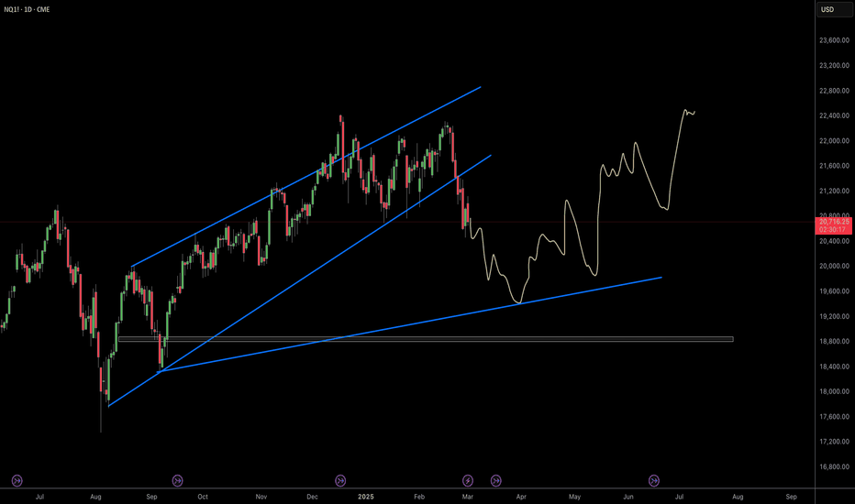Image resolution: width=855 pixels, height=504 pixels.
Task: Open the rollover event icon between Dec and 2025
Action: coord(340,480)
